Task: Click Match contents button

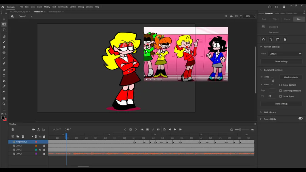Action: [x=291, y=78]
